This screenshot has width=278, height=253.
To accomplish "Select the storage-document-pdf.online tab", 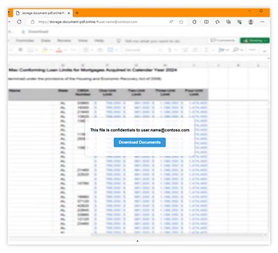I will pos(42,13).
